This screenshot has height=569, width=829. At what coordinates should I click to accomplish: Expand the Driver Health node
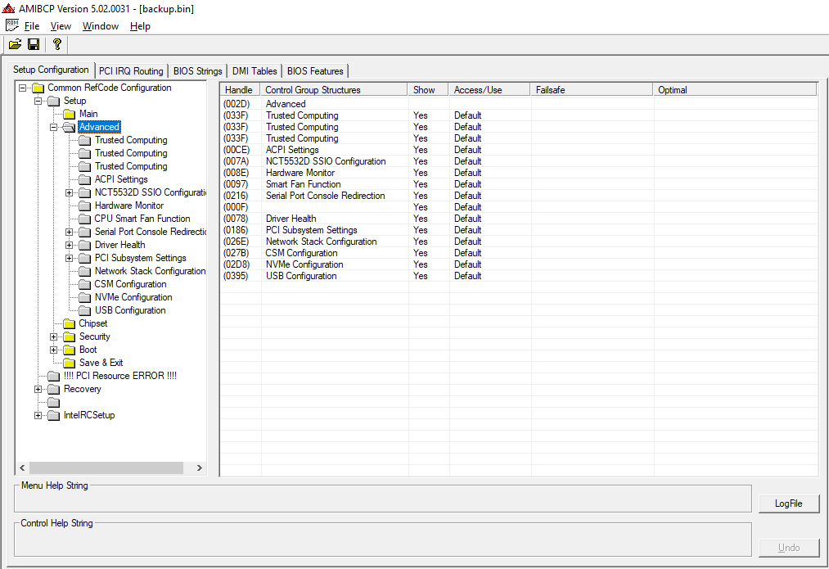[70, 246]
